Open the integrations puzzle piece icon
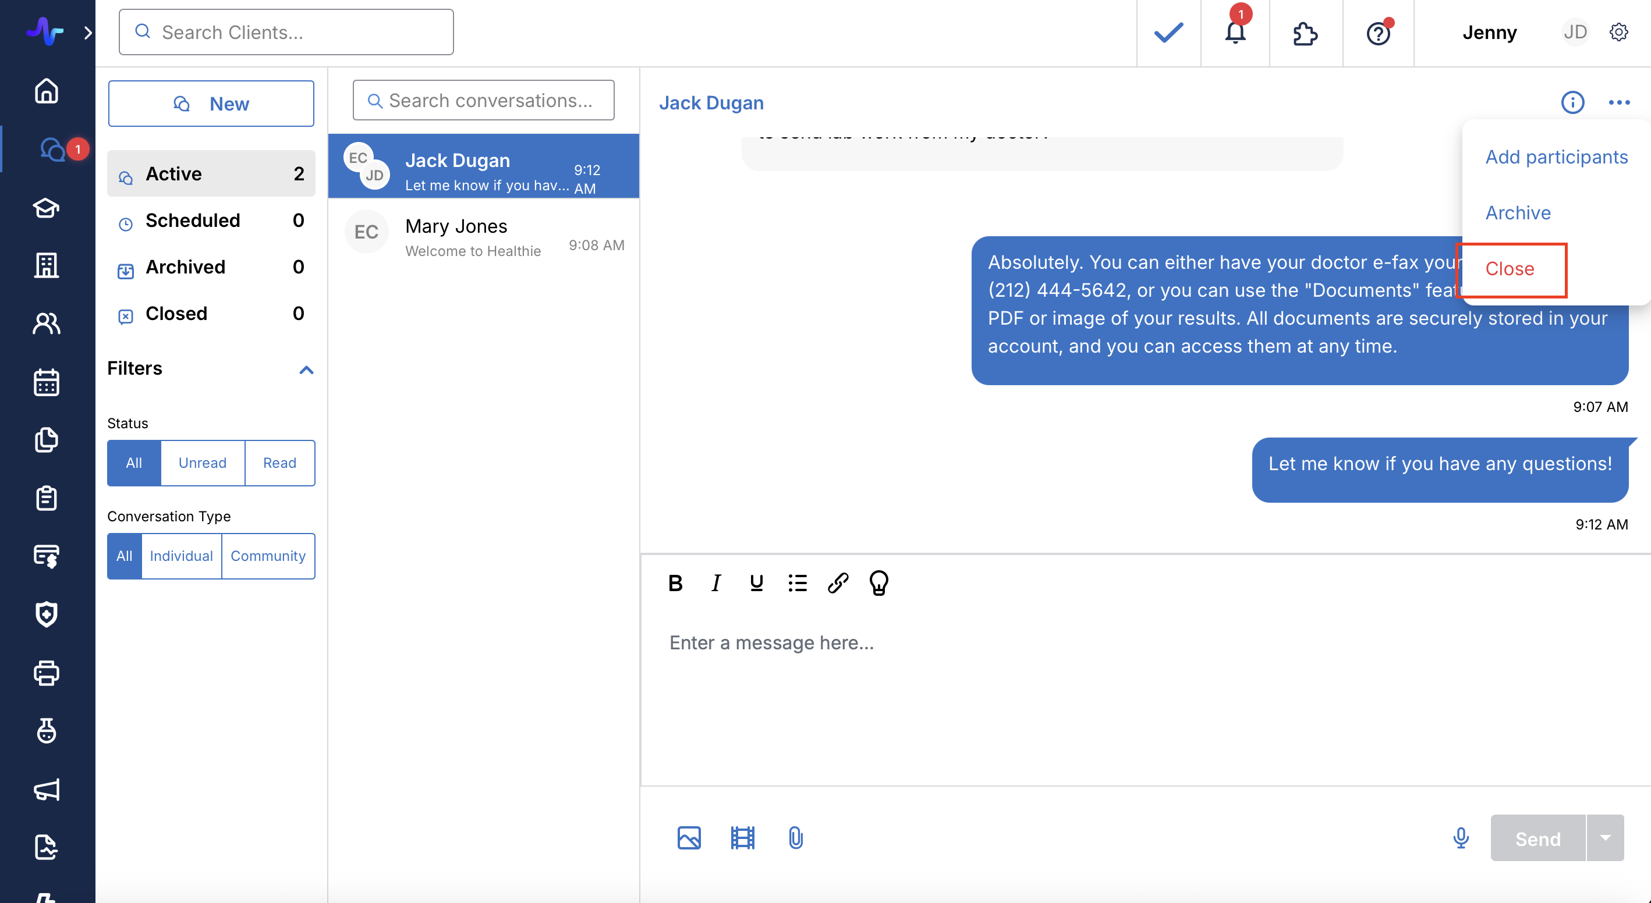This screenshot has height=903, width=1651. pos(1305,33)
